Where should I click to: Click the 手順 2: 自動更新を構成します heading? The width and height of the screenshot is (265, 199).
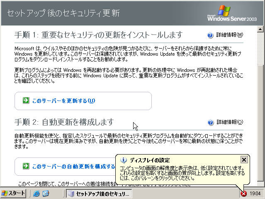pos(64,122)
